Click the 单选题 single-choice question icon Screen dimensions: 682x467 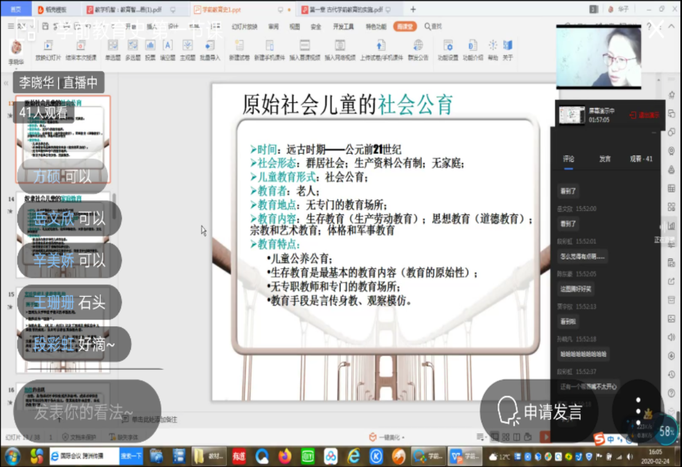113,47
